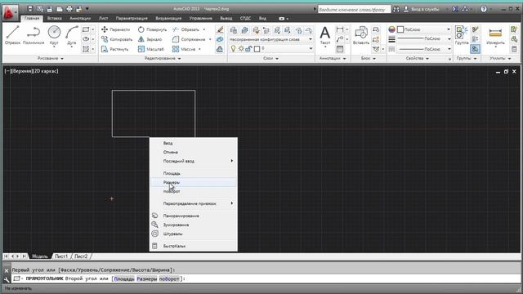523x294 pixels.
Task: Open the Help question mark icon
Action: click(484, 9)
